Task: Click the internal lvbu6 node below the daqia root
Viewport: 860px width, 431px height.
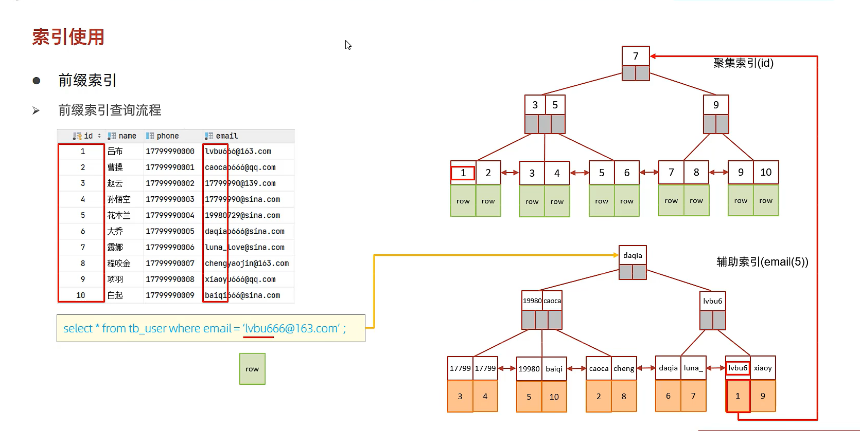Action: click(713, 301)
